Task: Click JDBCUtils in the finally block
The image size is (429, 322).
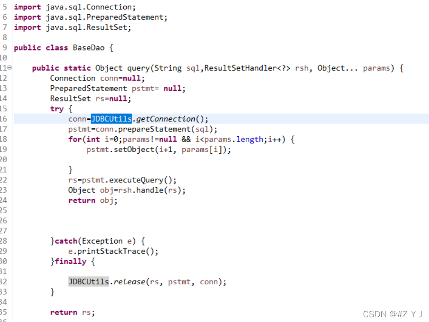Action: coord(88,281)
